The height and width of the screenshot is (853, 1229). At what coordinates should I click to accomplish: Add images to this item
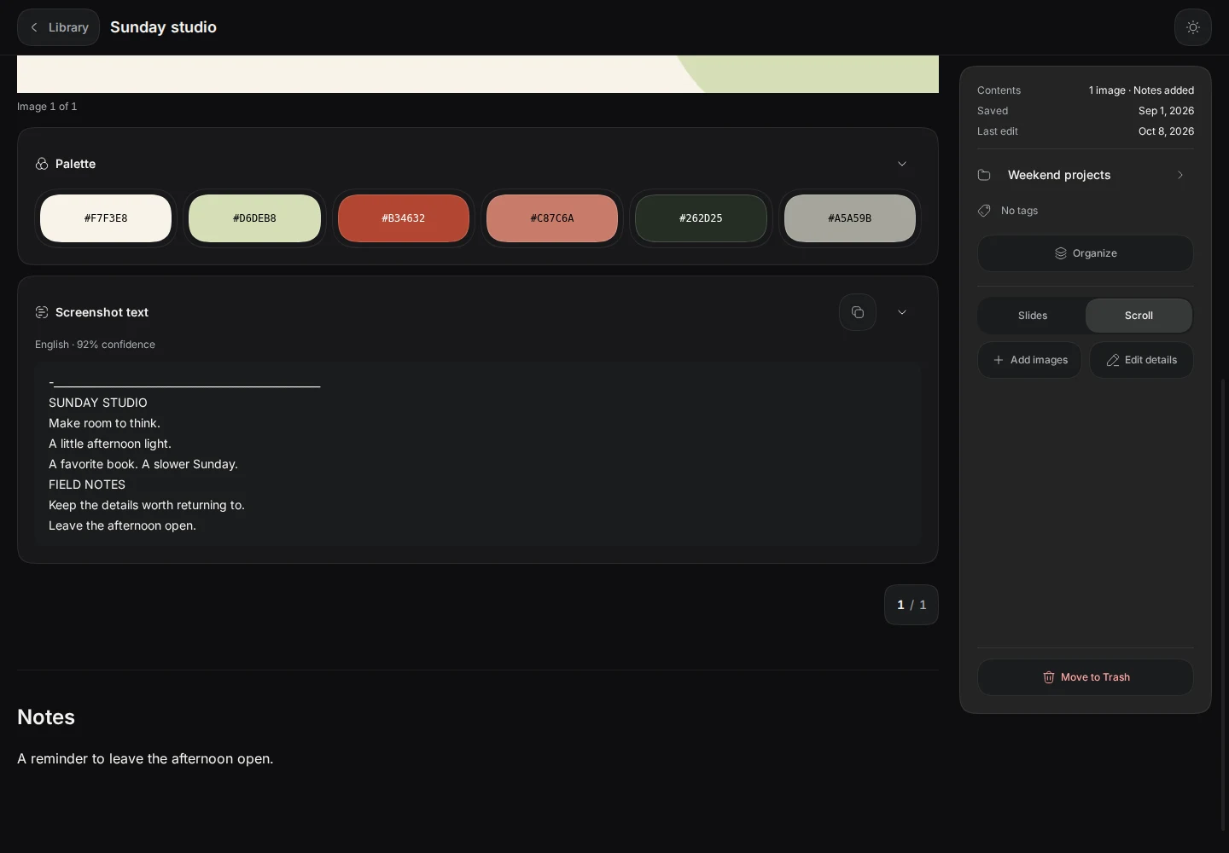(1029, 360)
